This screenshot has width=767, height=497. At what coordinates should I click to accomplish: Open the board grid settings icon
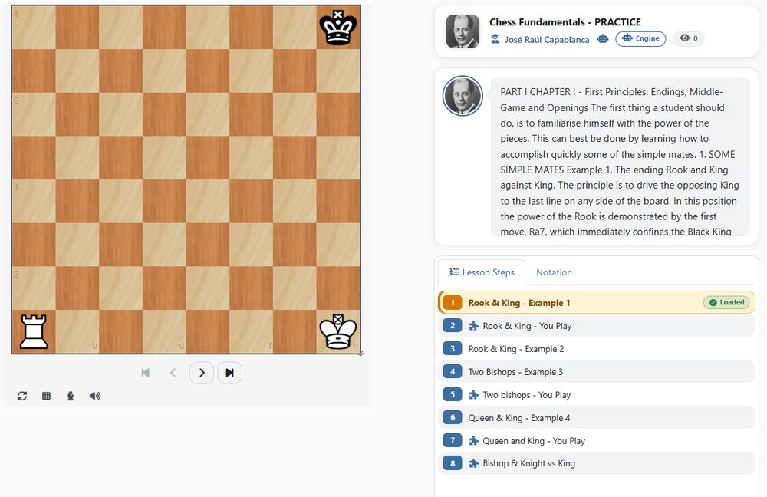click(47, 396)
